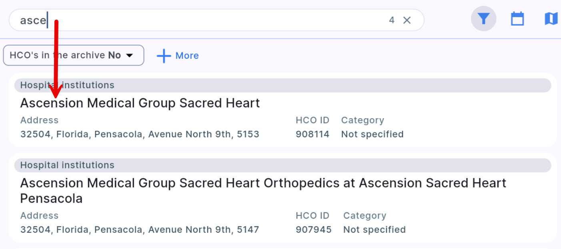561x249 pixels.
Task: Click the plus icon beside More
Action: 164,55
